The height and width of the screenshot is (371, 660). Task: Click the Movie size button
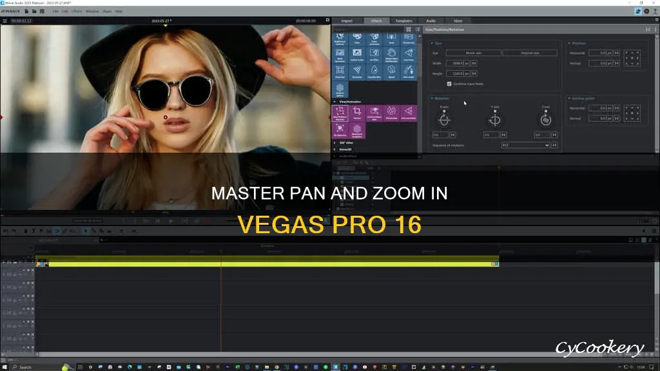tap(474, 53)
